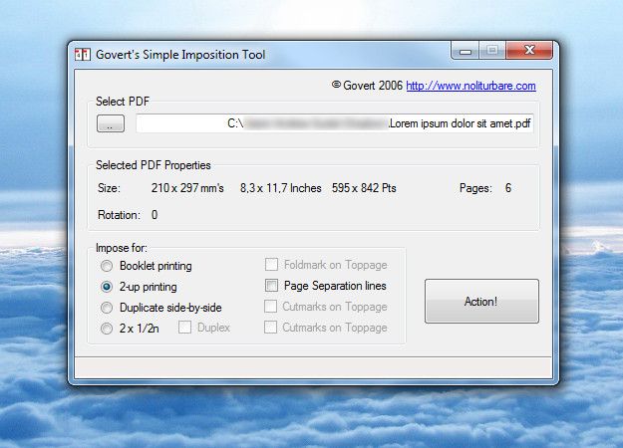Screen dimensions: 623x448
Task: Click the empty status bar at bottom
Action: click(x=313, y=367)
